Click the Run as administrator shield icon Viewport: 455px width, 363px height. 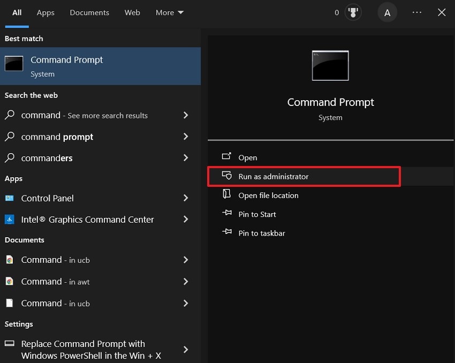click(226, 175)
